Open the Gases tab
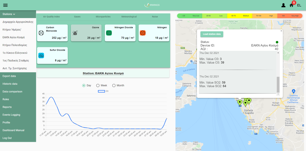Image resolution: width=306 pixels, height=151 pixels. [x=77, y=17]
